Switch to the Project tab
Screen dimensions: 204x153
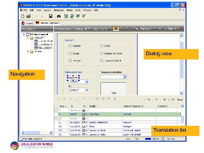(27, 23)
